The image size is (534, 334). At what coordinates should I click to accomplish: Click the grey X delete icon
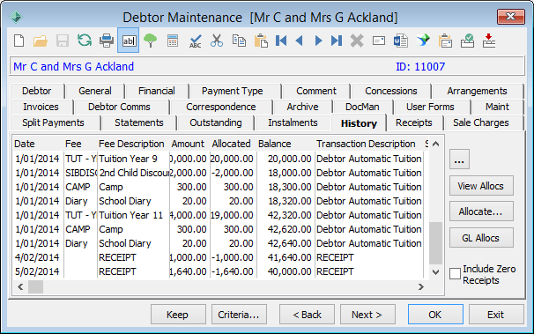(x=357, y=41)
